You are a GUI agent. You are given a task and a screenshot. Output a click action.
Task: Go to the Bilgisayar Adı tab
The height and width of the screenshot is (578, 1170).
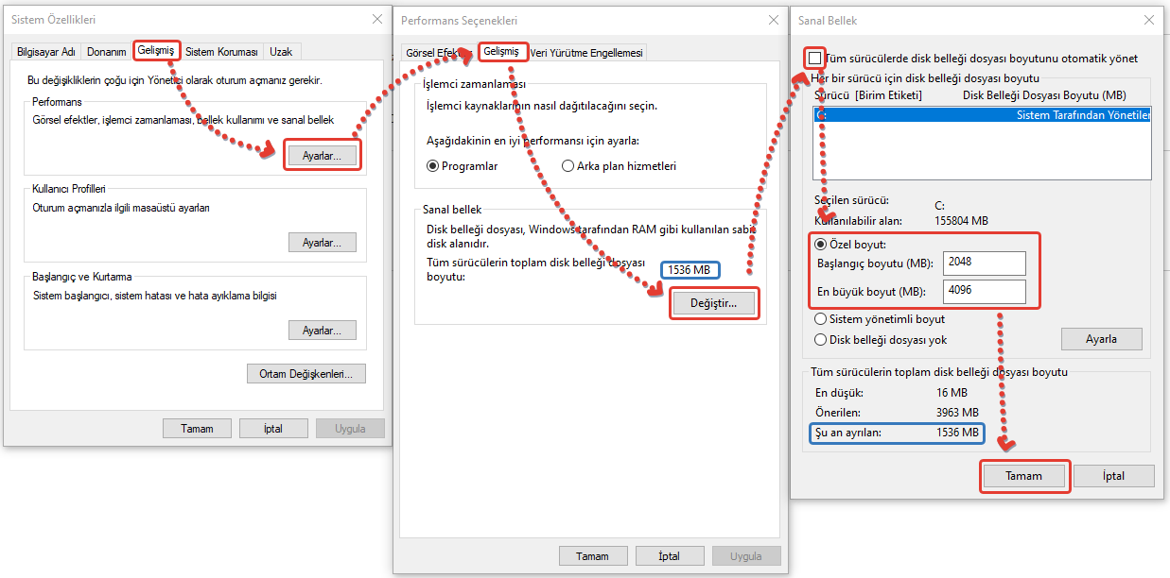click(46, 52)
